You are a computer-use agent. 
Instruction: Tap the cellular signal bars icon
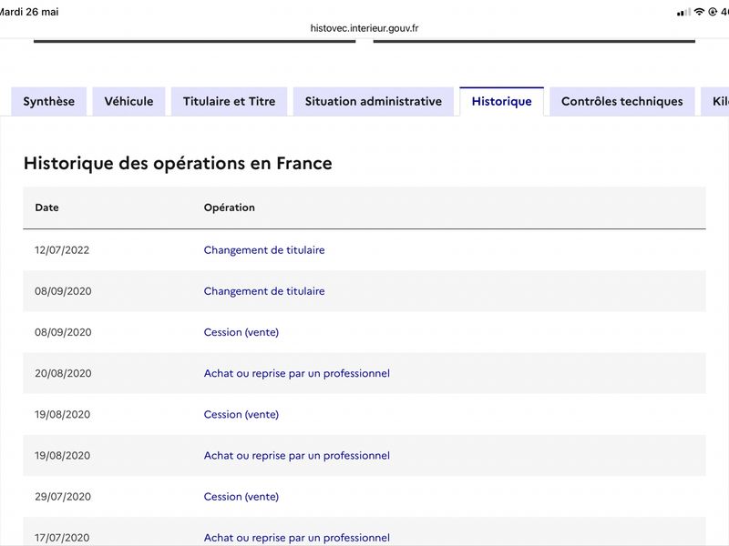683,13
